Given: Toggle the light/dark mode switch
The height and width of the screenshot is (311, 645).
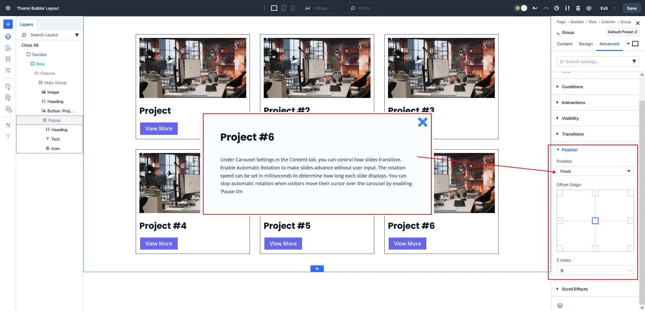Looking at the screenshot, I should pyautogui.click(x=521, y=8).
